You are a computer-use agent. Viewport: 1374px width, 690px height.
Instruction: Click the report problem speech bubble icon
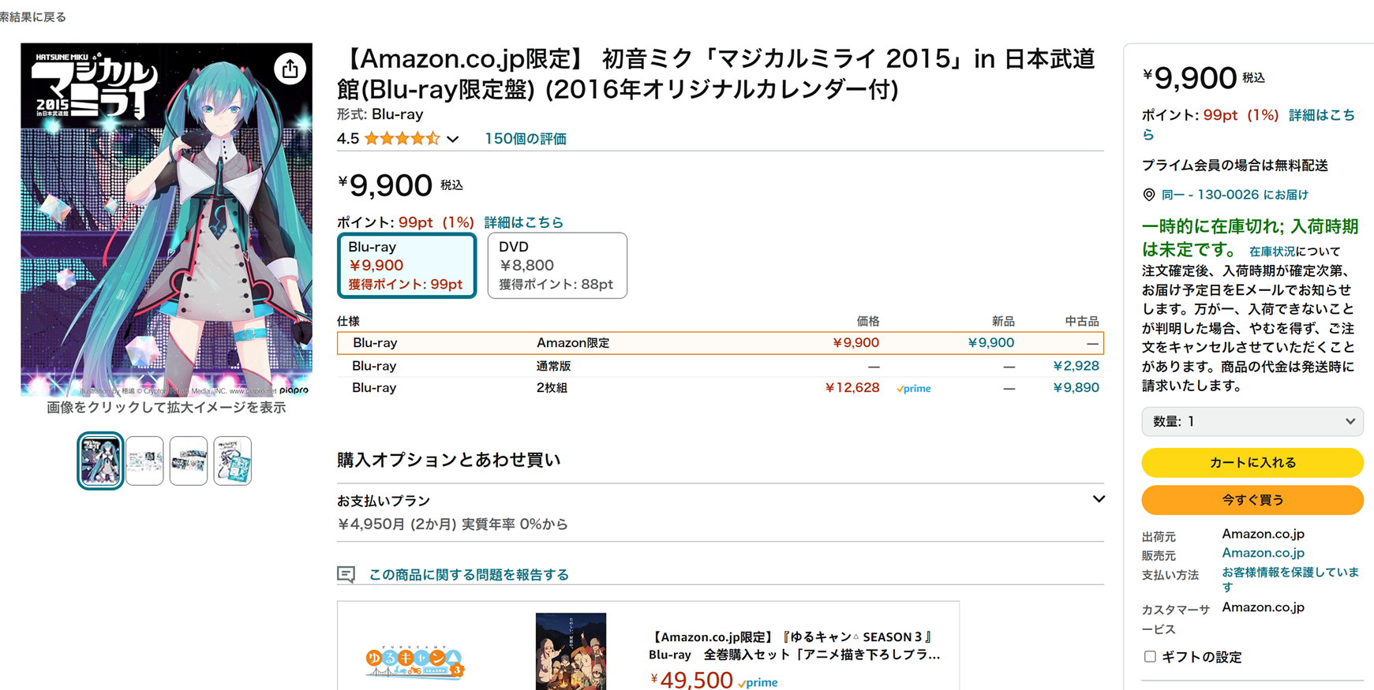tap(346, 574)
